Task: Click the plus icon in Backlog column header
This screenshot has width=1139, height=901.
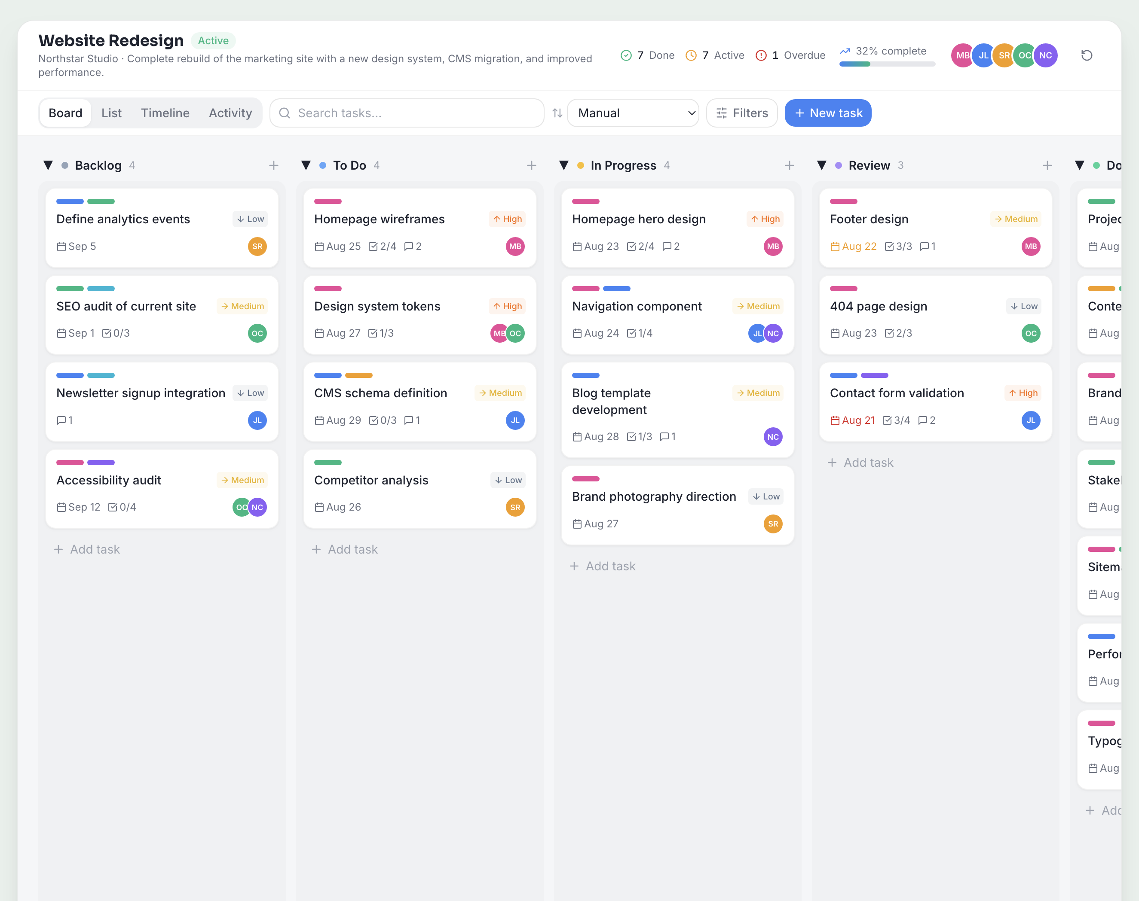Action: [273, 166]
